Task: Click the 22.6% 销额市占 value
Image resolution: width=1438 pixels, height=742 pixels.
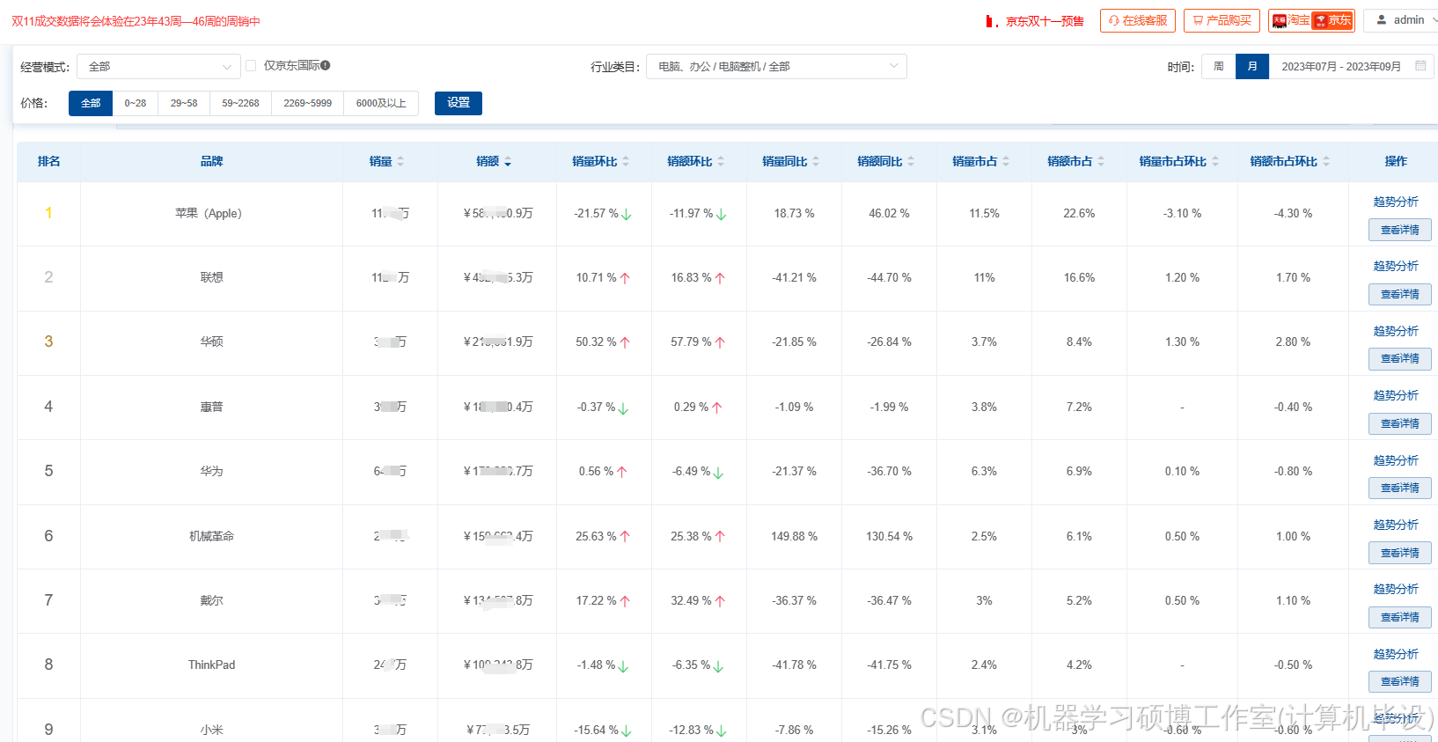Action: pos(1079,213)
